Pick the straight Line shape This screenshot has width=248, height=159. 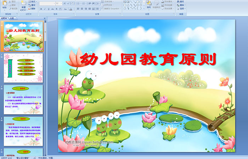point(131,2)
